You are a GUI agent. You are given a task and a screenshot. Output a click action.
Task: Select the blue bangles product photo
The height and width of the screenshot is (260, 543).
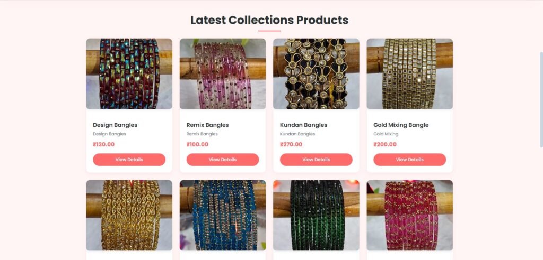[223, 215]
